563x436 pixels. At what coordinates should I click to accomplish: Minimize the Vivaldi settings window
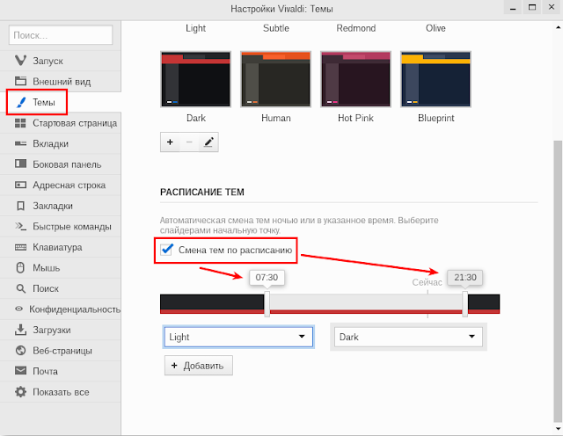point(513,7)
